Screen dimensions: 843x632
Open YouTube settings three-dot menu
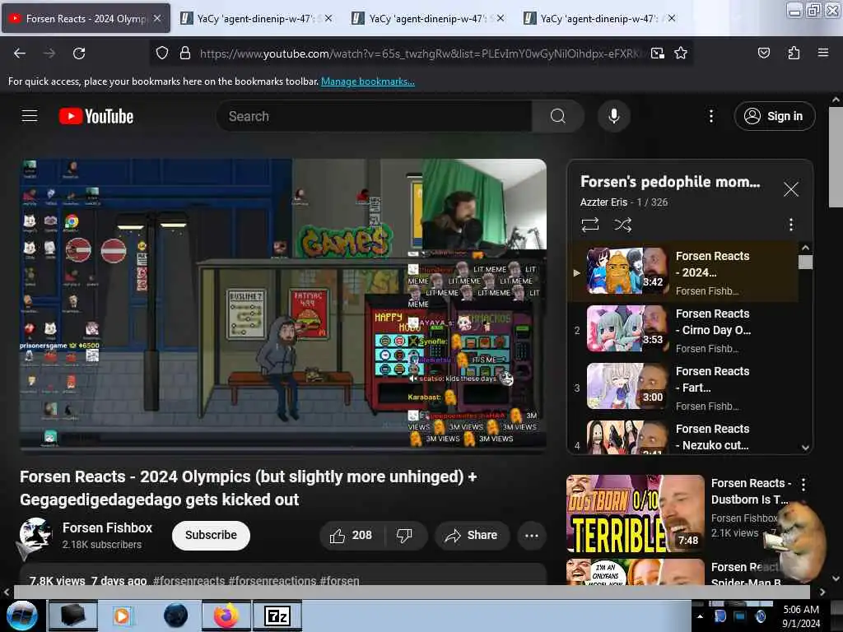click(710, 116)
